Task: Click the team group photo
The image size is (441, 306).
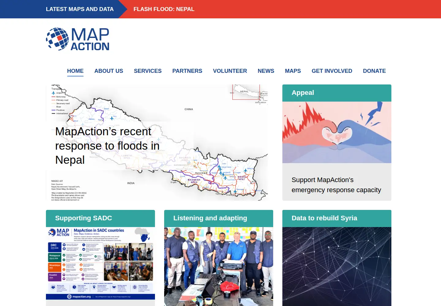Action: [219, 267]
